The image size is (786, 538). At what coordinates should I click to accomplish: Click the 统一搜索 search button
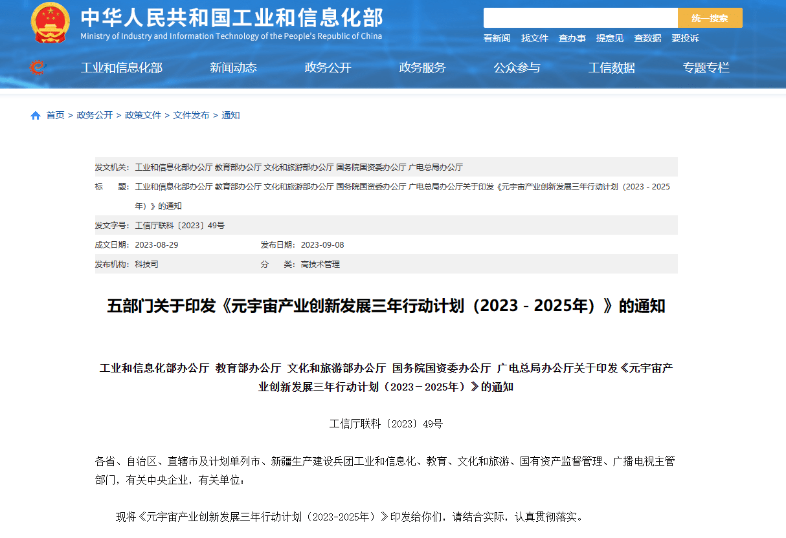[710, 17]
